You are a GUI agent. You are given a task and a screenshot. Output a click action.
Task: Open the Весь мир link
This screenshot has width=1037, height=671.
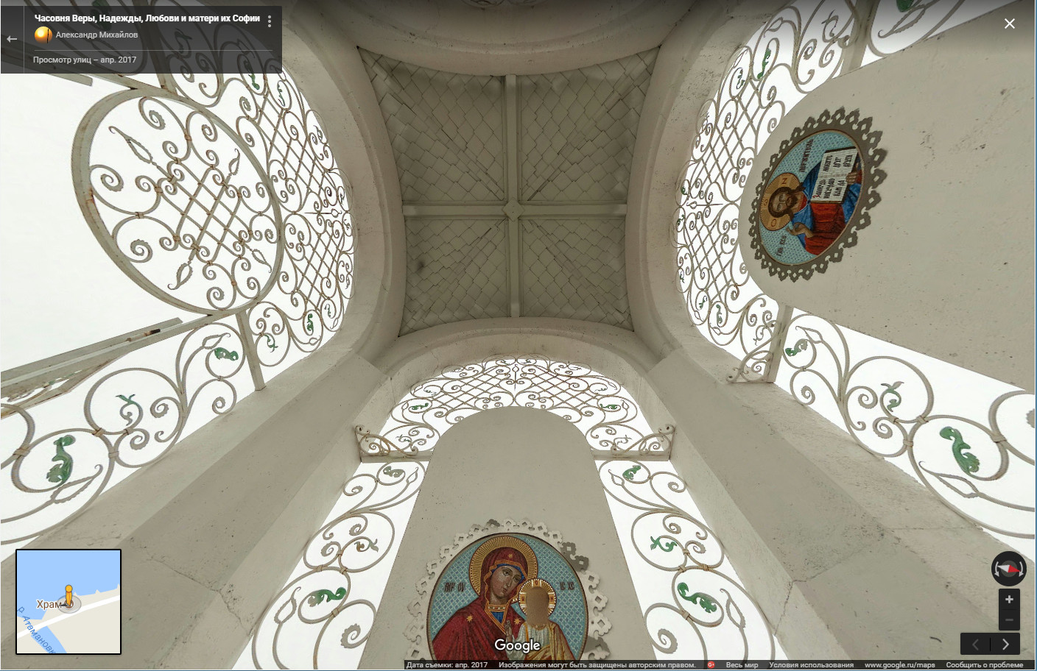tap(742, 664)
